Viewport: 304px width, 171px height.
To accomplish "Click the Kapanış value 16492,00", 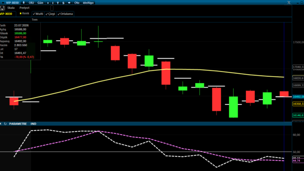I will click(20, 41).
